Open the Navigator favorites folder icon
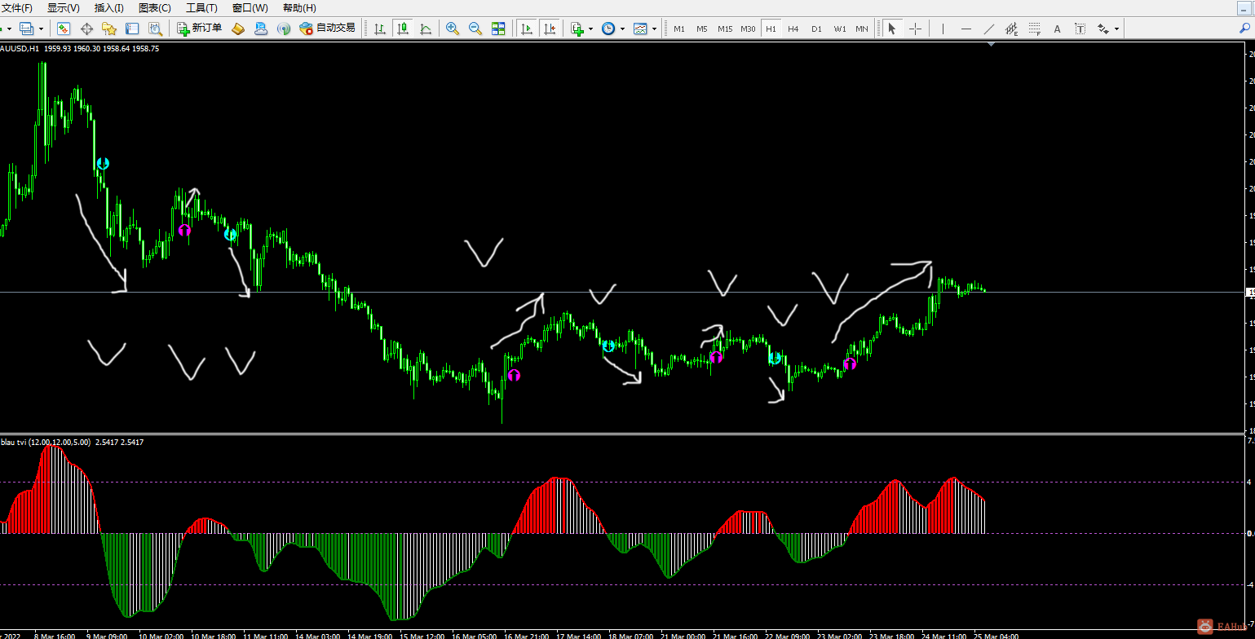 point(109,29)
